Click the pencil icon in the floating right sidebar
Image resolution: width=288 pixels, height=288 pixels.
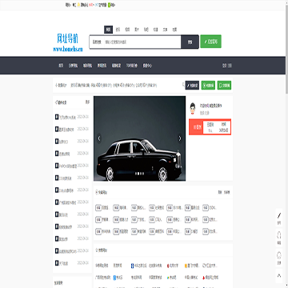click(279, 215)
